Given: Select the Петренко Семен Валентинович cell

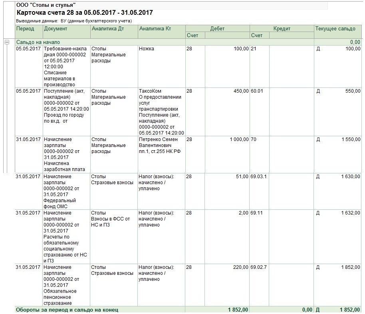Looking at the screenshot, I should pos(162,154).
